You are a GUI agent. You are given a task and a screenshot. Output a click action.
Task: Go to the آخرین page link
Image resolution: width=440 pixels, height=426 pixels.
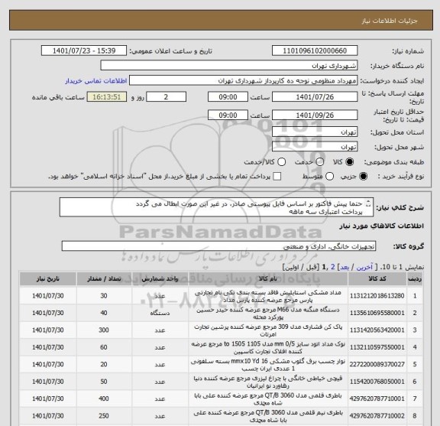pos(364,267)
